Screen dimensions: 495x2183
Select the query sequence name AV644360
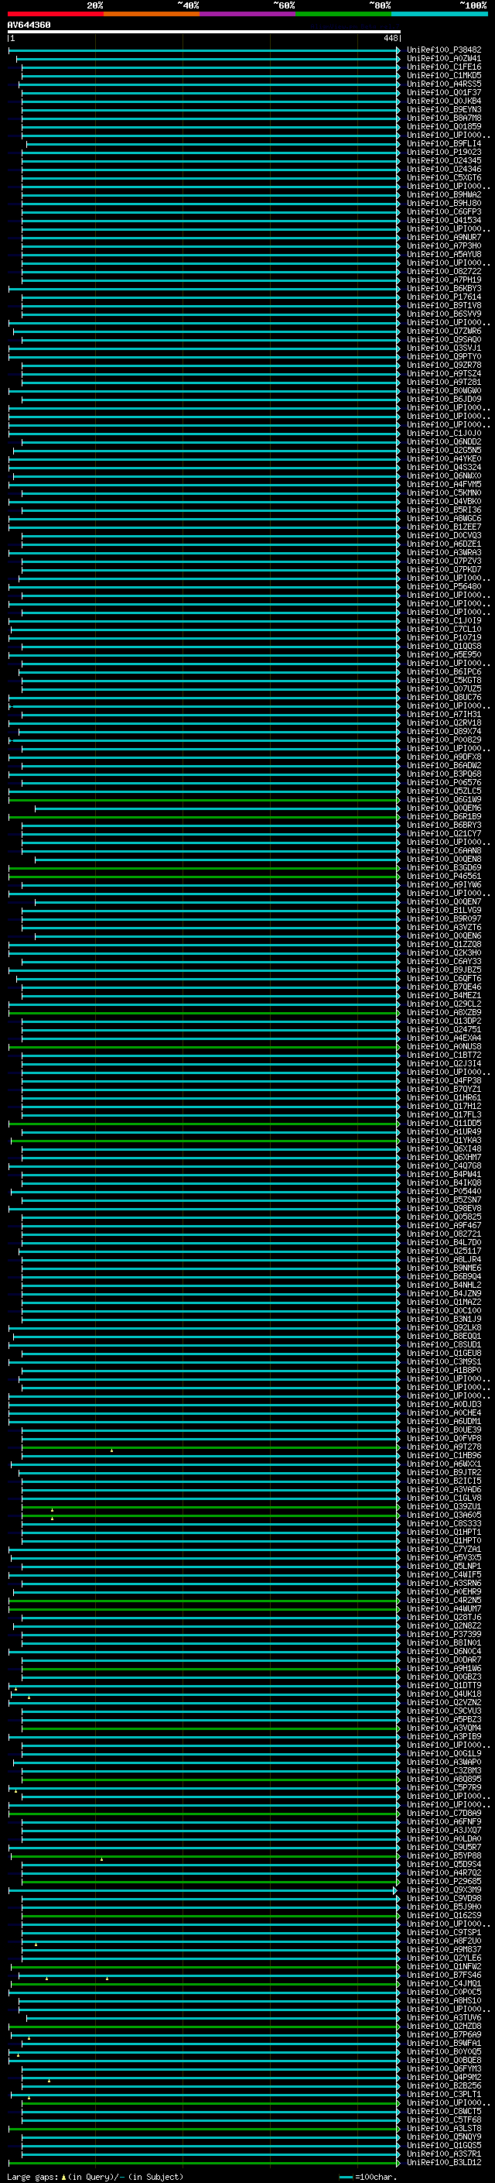[x=29, y=26]
